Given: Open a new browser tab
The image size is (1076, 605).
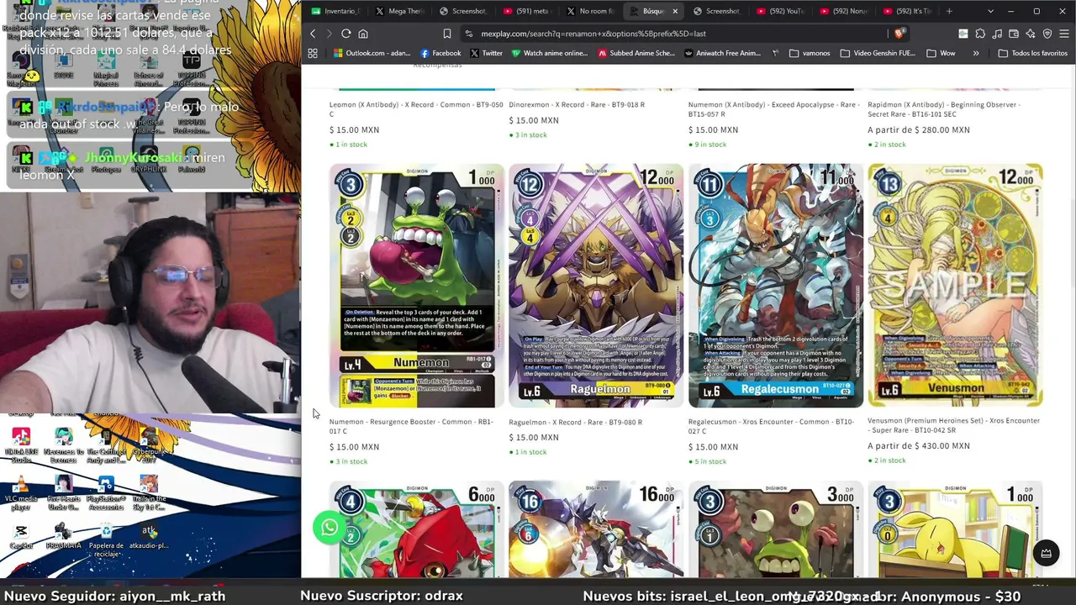Looking at the screenshot, I should point(949,11).
